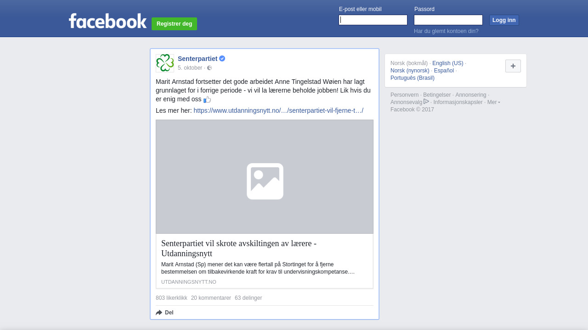Click the Facebook logo in the header
This screenshot has height=330, width=588.
click(x=107, y=21)
